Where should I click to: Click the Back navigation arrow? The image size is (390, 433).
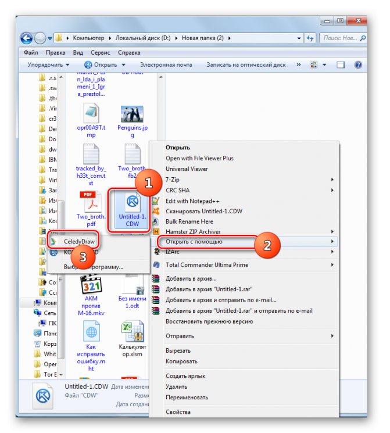pyautogui.click(x=27, y=38)
